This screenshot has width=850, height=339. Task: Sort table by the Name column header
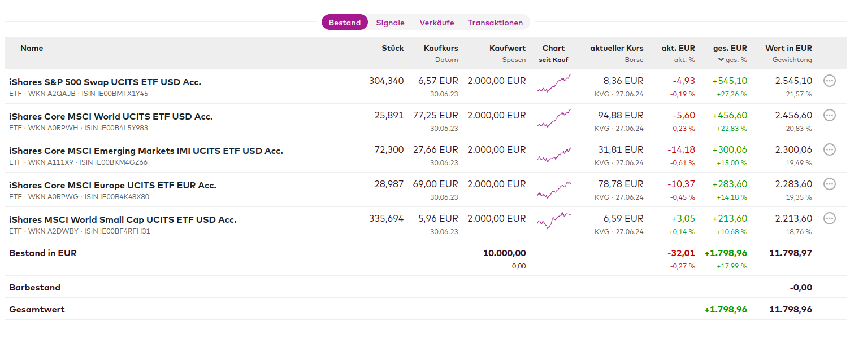32,49
